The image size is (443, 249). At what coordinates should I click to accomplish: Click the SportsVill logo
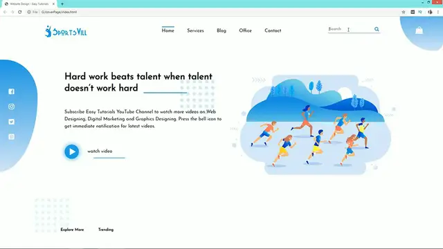(x=66, y=31)
